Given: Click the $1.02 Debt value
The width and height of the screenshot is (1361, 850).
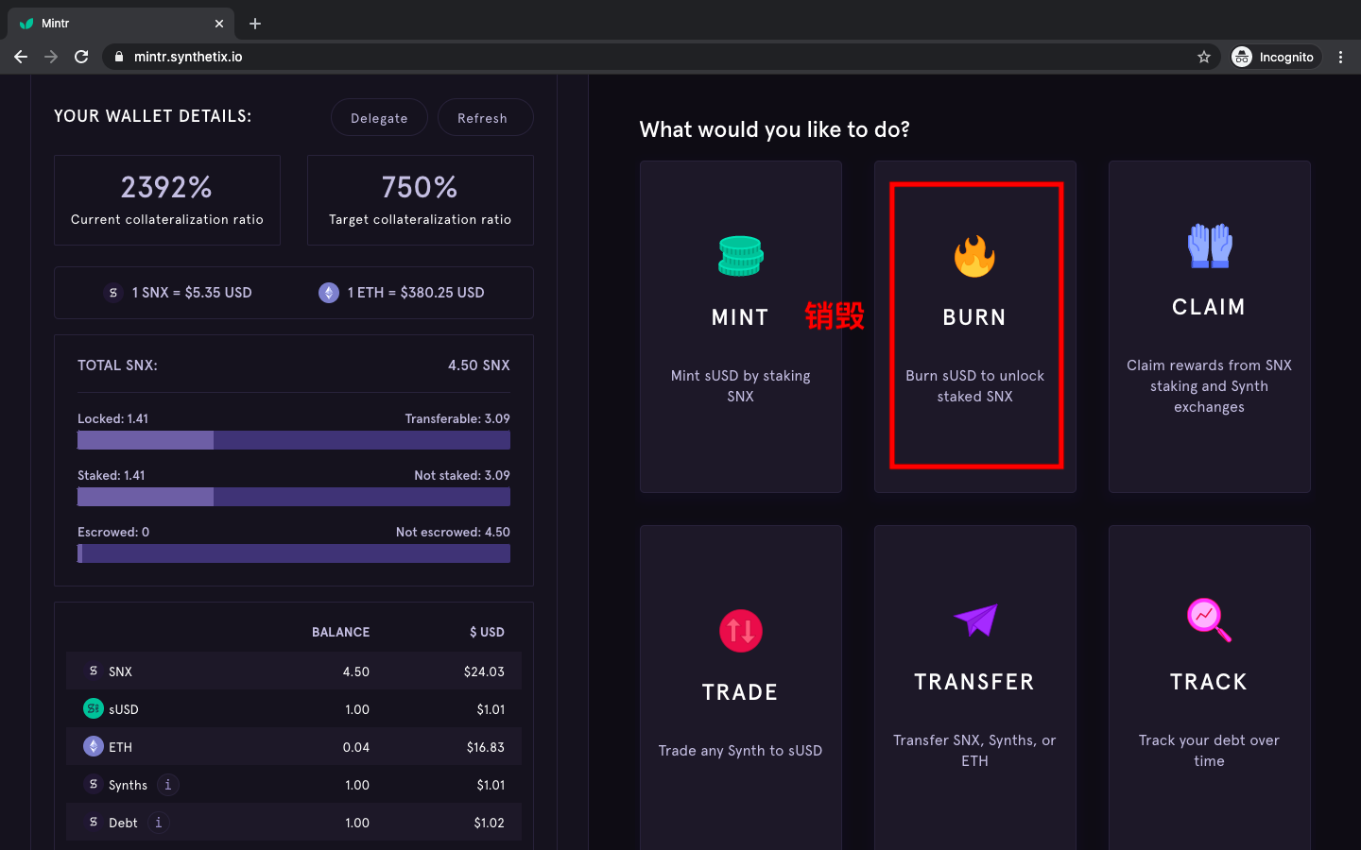Looking at the screenshot, I should (490, 823).
